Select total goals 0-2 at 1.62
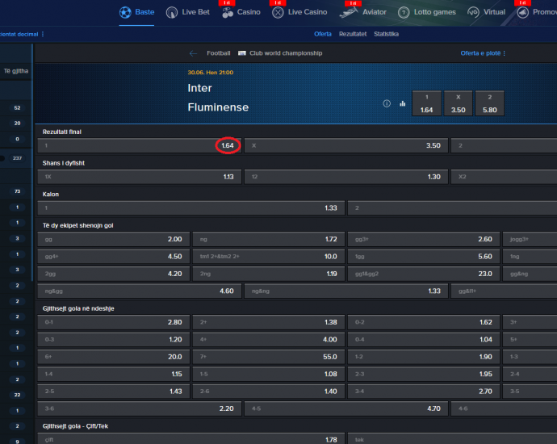Screen dimensions: 557x444 [424, 323]
